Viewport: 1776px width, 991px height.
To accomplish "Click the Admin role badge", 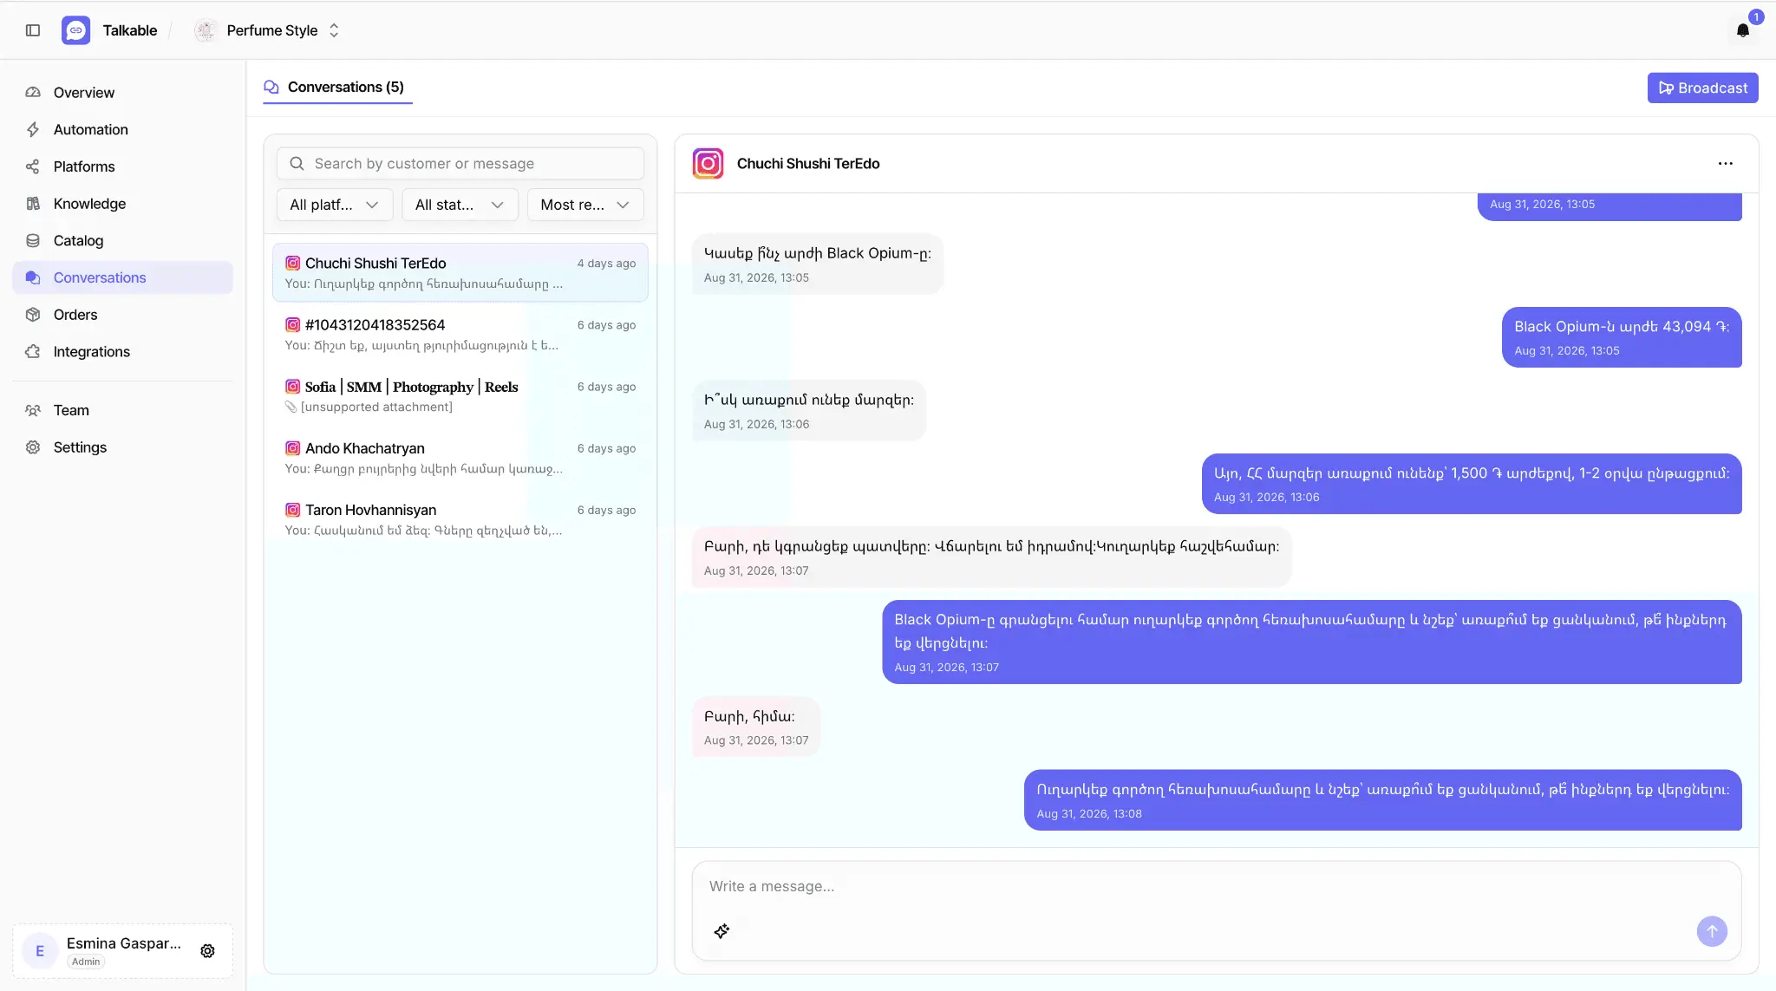I will 86,962.
